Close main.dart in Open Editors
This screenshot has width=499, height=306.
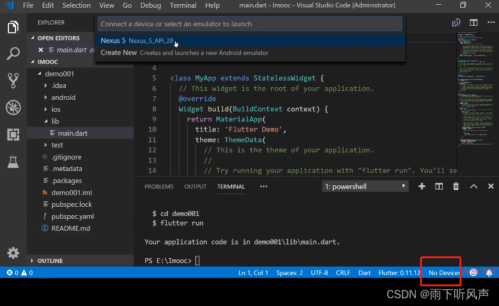pos(41,50)
